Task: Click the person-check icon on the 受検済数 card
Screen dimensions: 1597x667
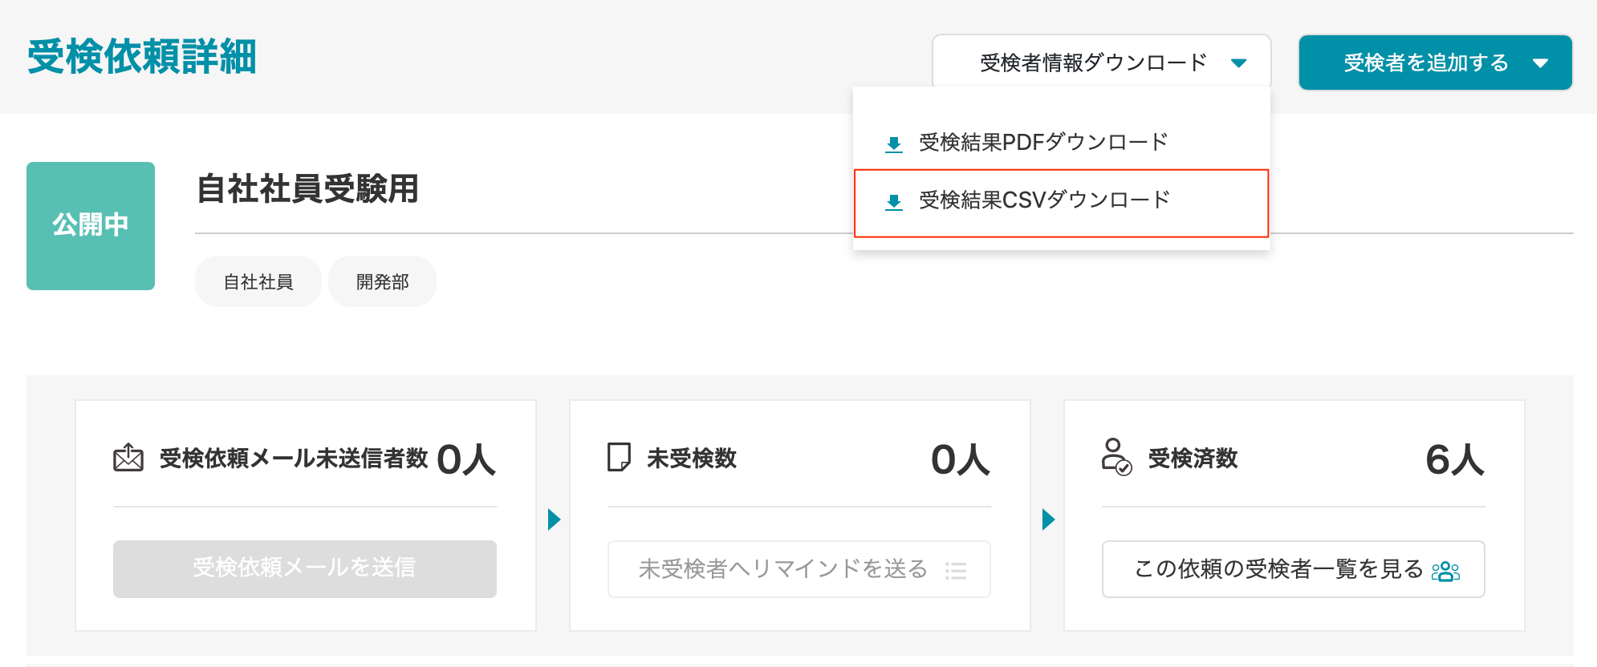Action: 1115,459
